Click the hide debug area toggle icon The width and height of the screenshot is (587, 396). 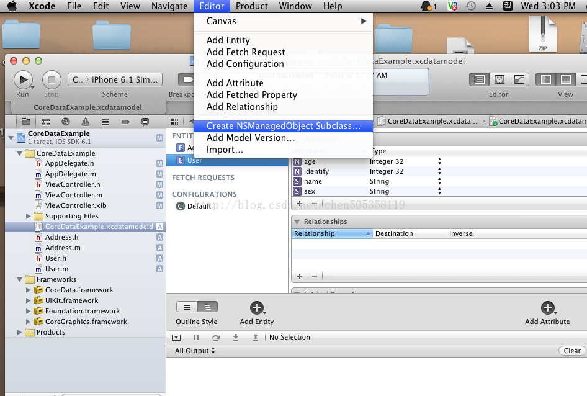[x=176, y=338]
